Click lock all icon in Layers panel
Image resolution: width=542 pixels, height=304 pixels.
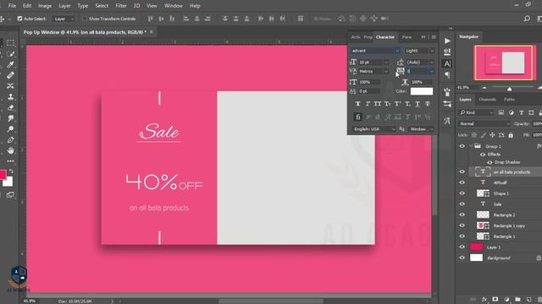[511, 135]
